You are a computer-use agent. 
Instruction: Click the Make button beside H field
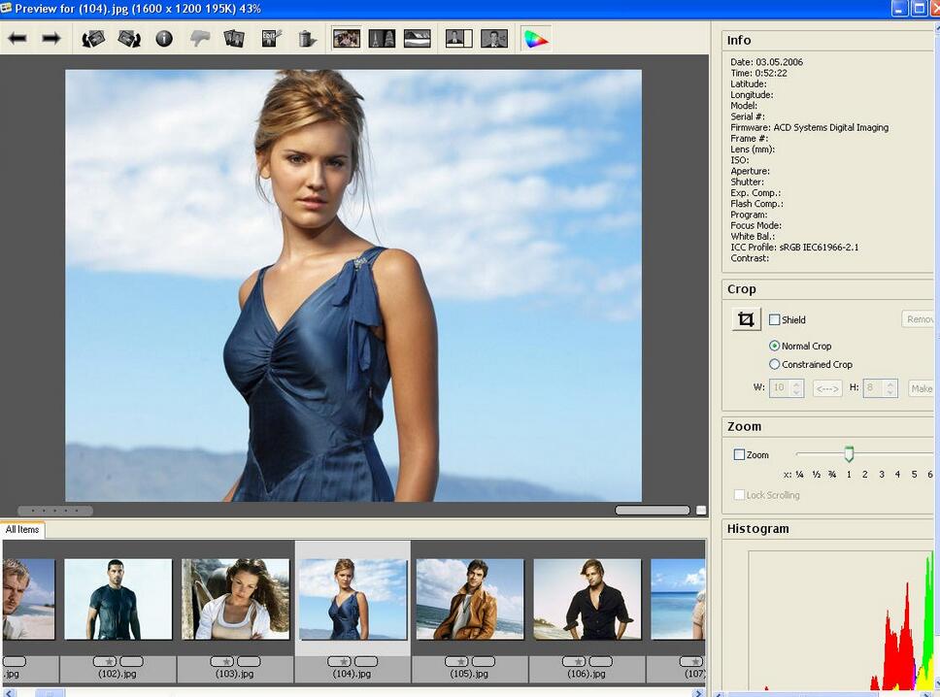click(x=922, y=388)
